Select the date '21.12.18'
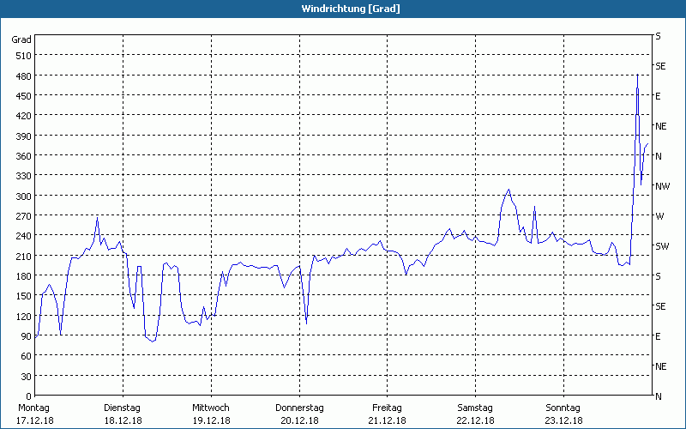The width and height of the screenshot is (686, 429). [x=388, y=420]
